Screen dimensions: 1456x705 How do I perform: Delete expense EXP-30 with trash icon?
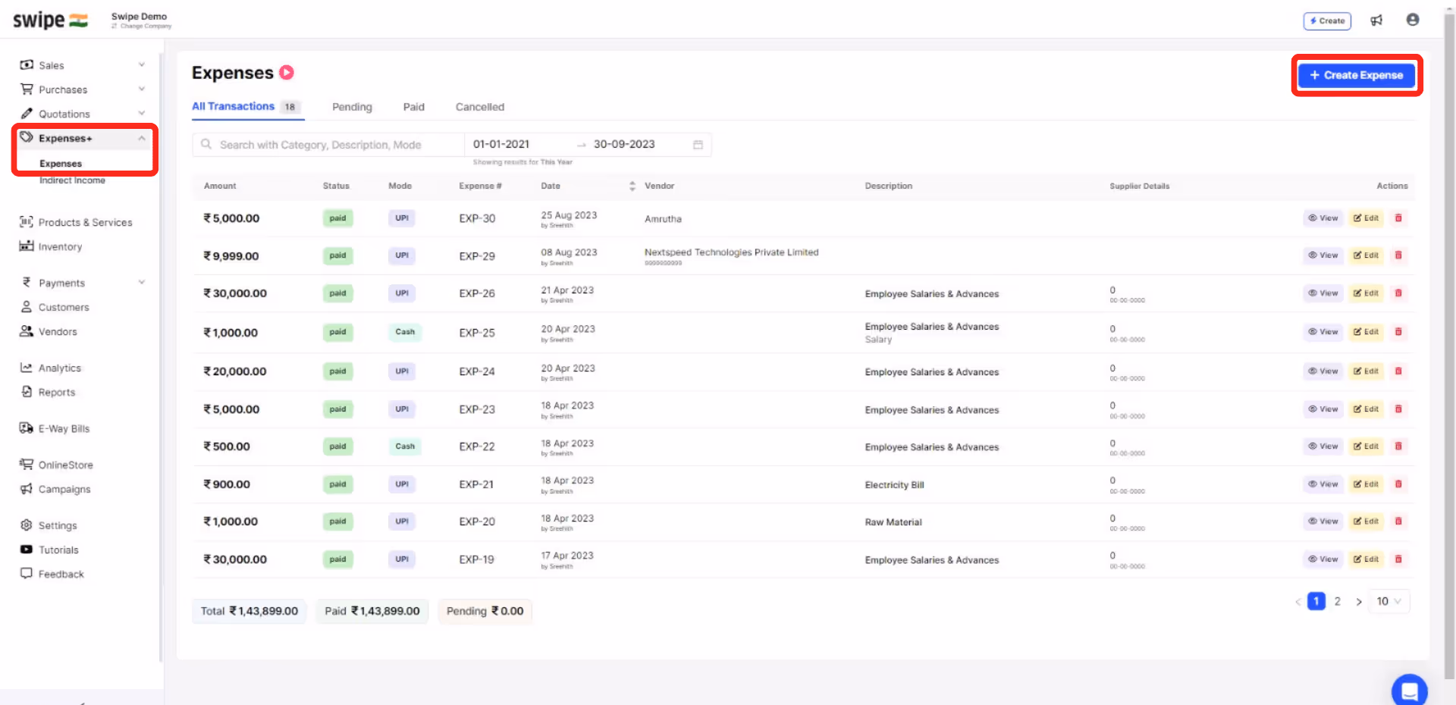point(1398,218)
